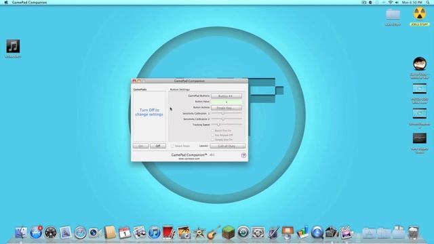Toggle the bottom checkbox under Key Repeat Off
This screenshot has height=244, width=434.
click(x=212, y=140)
